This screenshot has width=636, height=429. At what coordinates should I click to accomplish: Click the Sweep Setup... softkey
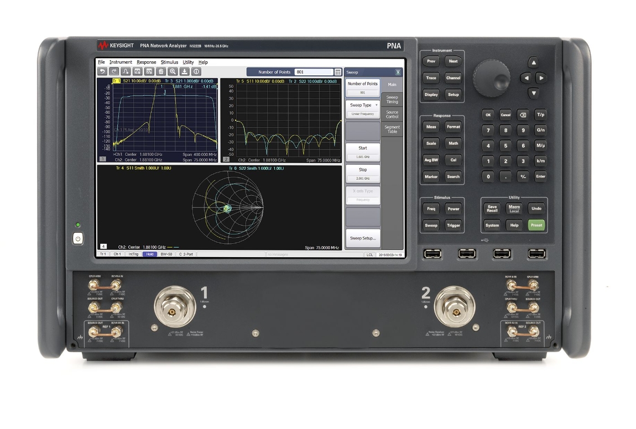point(363,238)
